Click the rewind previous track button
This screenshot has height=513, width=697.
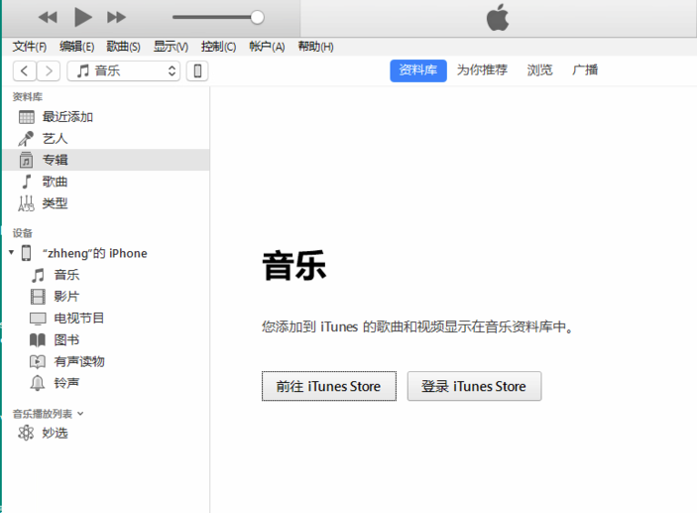point(48,17)
